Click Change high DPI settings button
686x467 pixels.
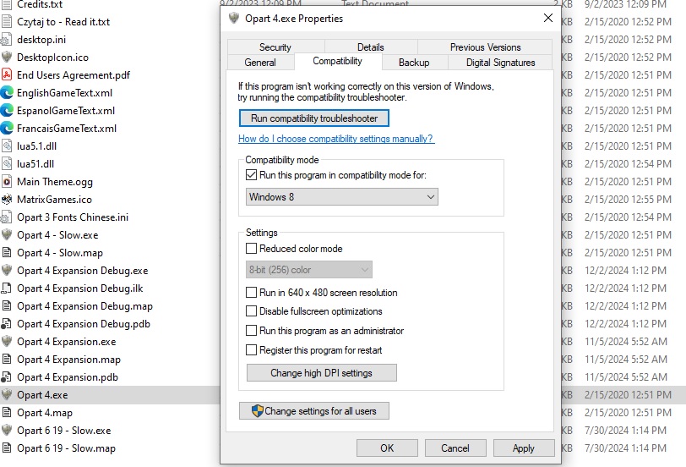[322, 373]
